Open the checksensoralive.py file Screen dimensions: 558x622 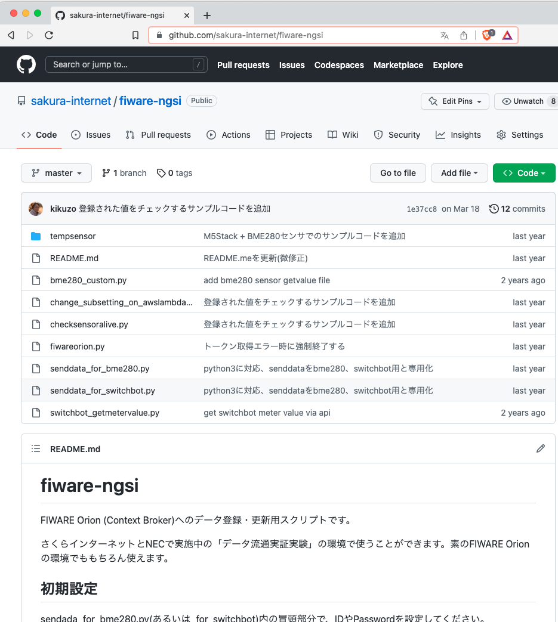(x=90, y=324)
